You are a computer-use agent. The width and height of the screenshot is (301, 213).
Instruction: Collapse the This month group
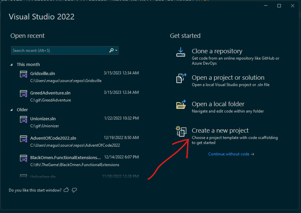[11, 65]
